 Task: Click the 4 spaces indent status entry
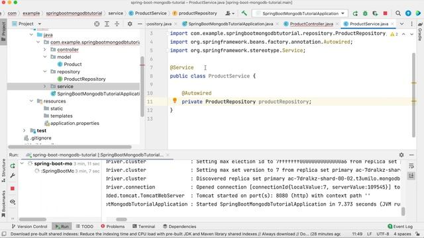[402, 234]
